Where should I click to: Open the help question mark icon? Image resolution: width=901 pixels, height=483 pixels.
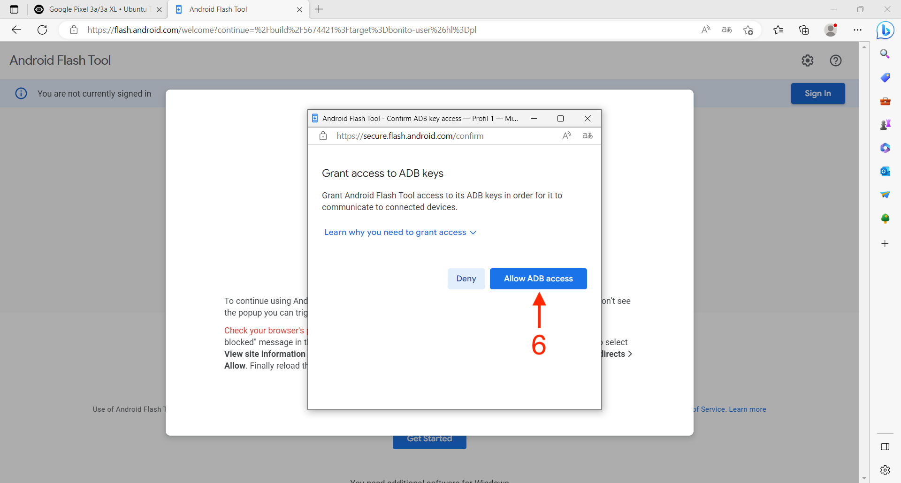(x=835, y=60)
